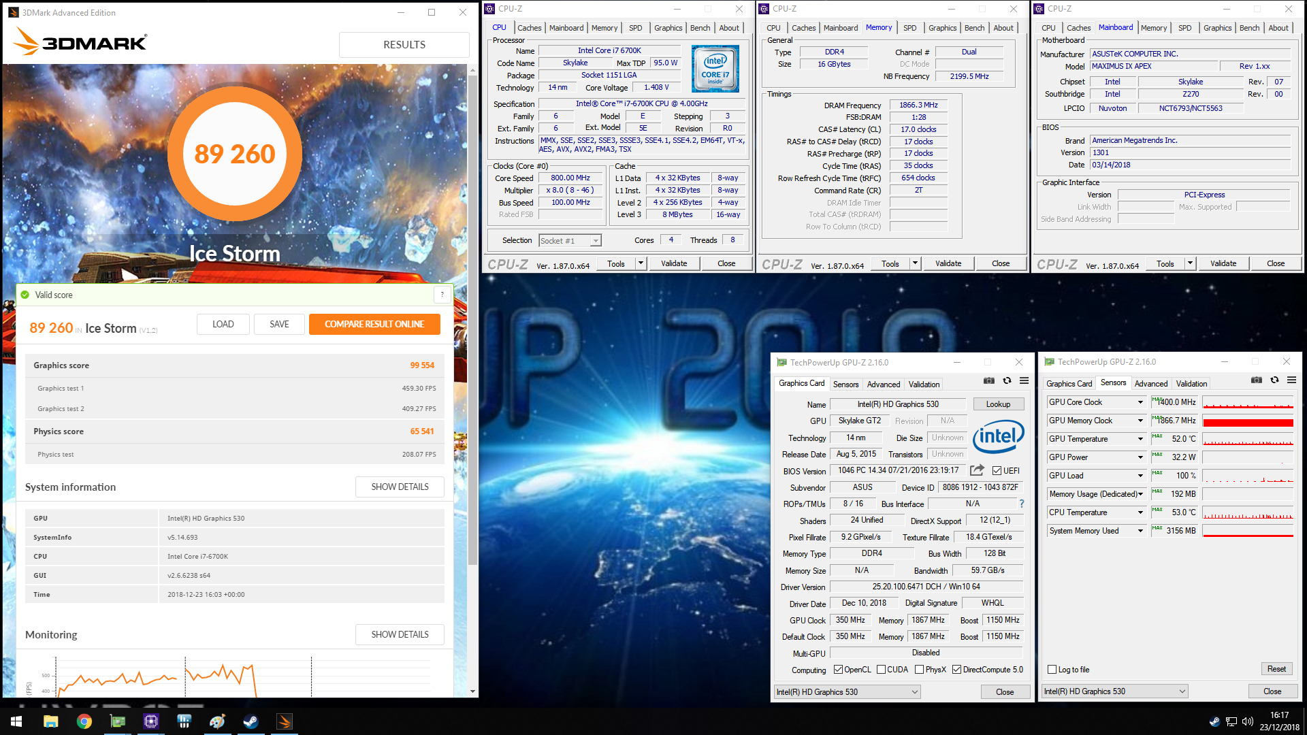Open the Windows Start menu
Image resolution: width=1307 pixels, height=735 pixels.
(x=16, y=721)
